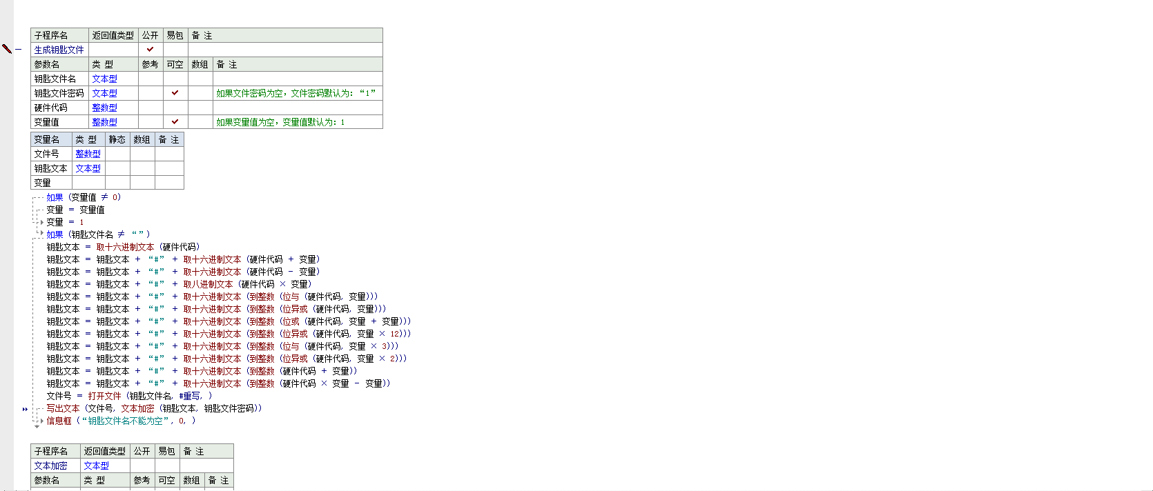The width and height of the screenshot is (1153, 491).
Task: Toggle the 公开 checkmark for 生成钥匙文件
Action: point(150,50)
